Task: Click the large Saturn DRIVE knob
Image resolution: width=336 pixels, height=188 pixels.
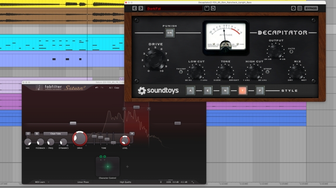Action: click(80, 139)
